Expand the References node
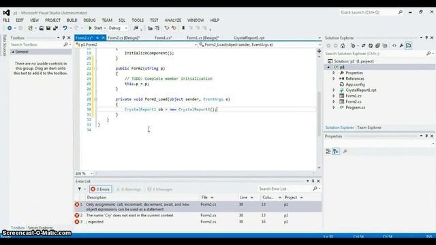This screenshot has height=245, width=436. pyautogui.click(x=334, y=79)
